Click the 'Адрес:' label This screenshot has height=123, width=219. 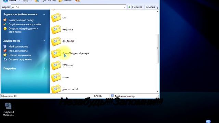click(6, 7)
